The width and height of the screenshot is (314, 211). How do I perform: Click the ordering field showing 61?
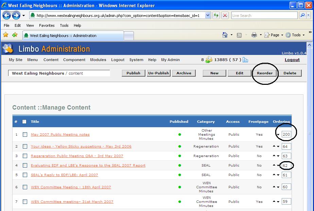286,175
